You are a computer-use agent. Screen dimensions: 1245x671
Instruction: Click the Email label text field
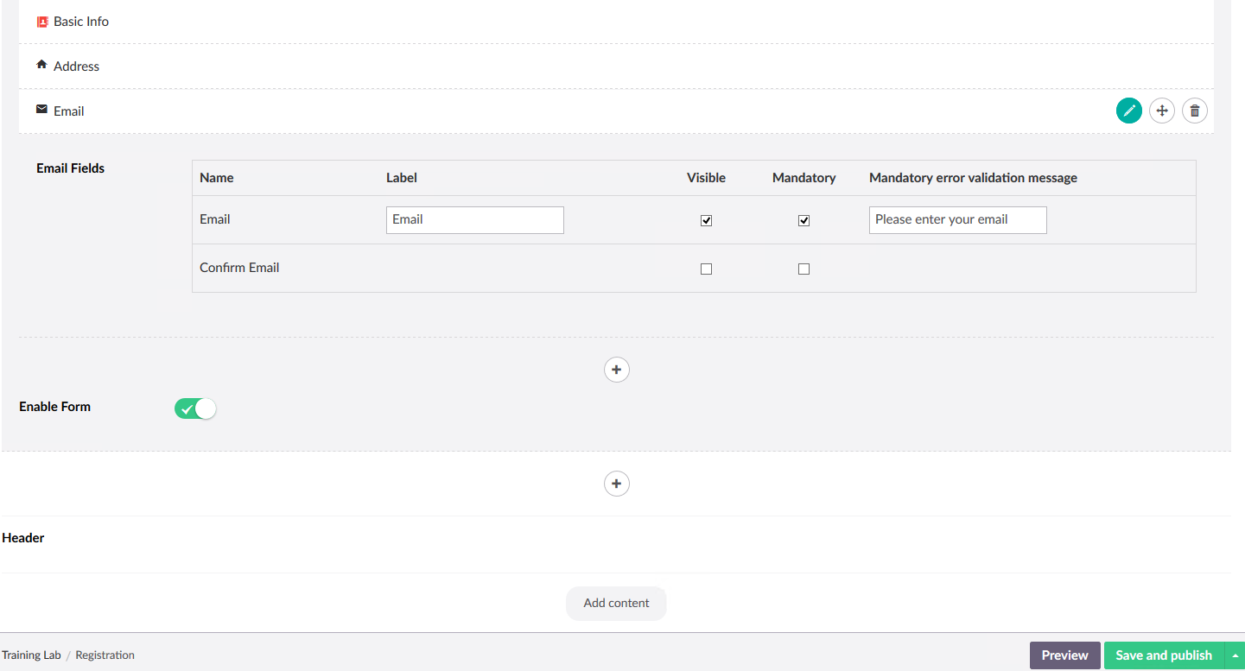474,220
